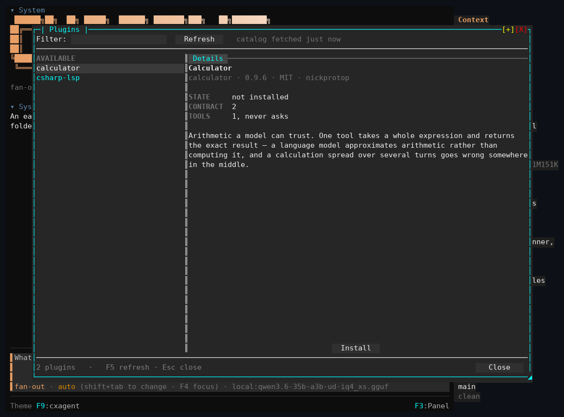Screen dimensions: 564x417
Task: Close the Plugins dialog with Close button
Action: click(x=499, y=367)
